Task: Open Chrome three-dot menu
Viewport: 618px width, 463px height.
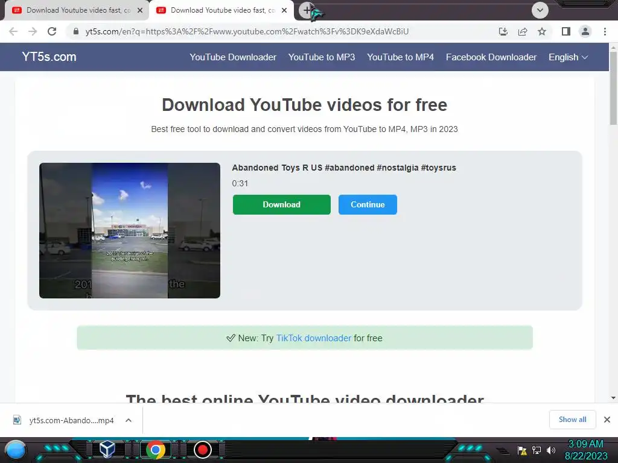Action: (x=605, y=31)
